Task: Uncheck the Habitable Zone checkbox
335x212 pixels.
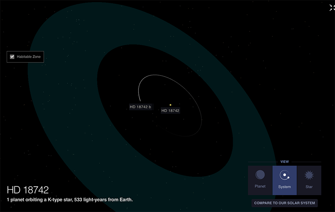Action: point(12,57)
